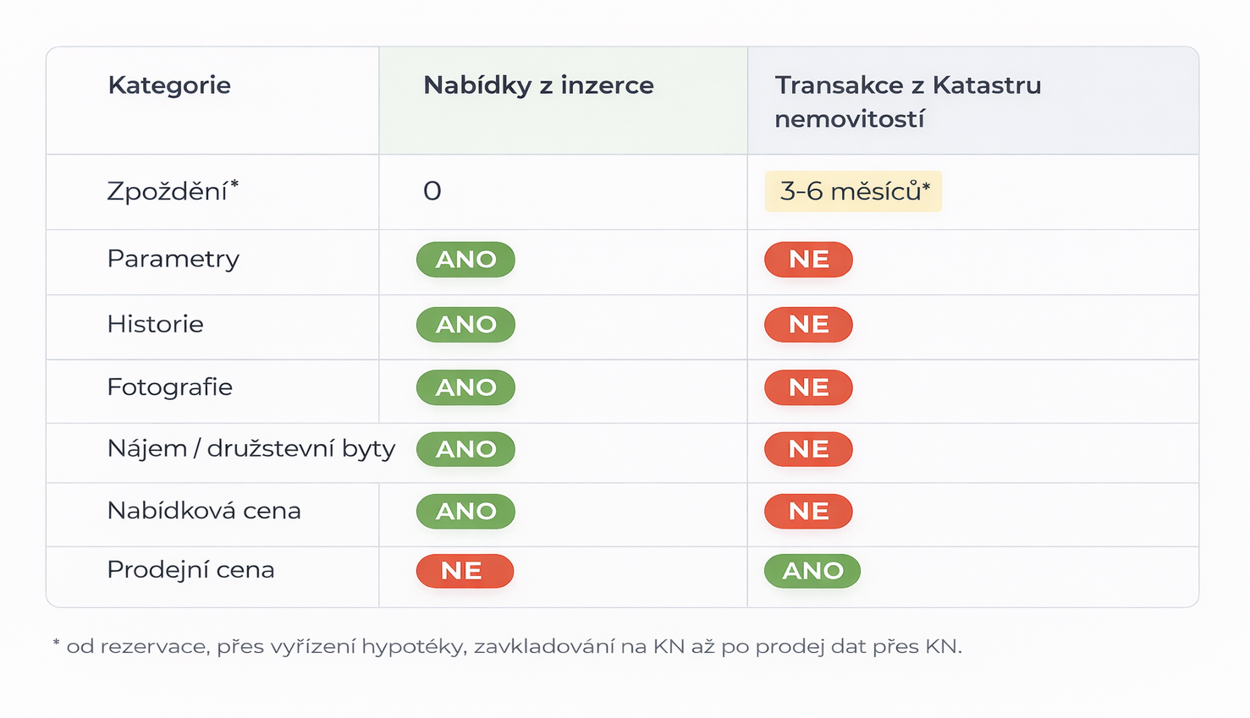The image size is (1250, 718).
Task: Select the ANO badge for Nabídková cena
Action: (465, 512)
